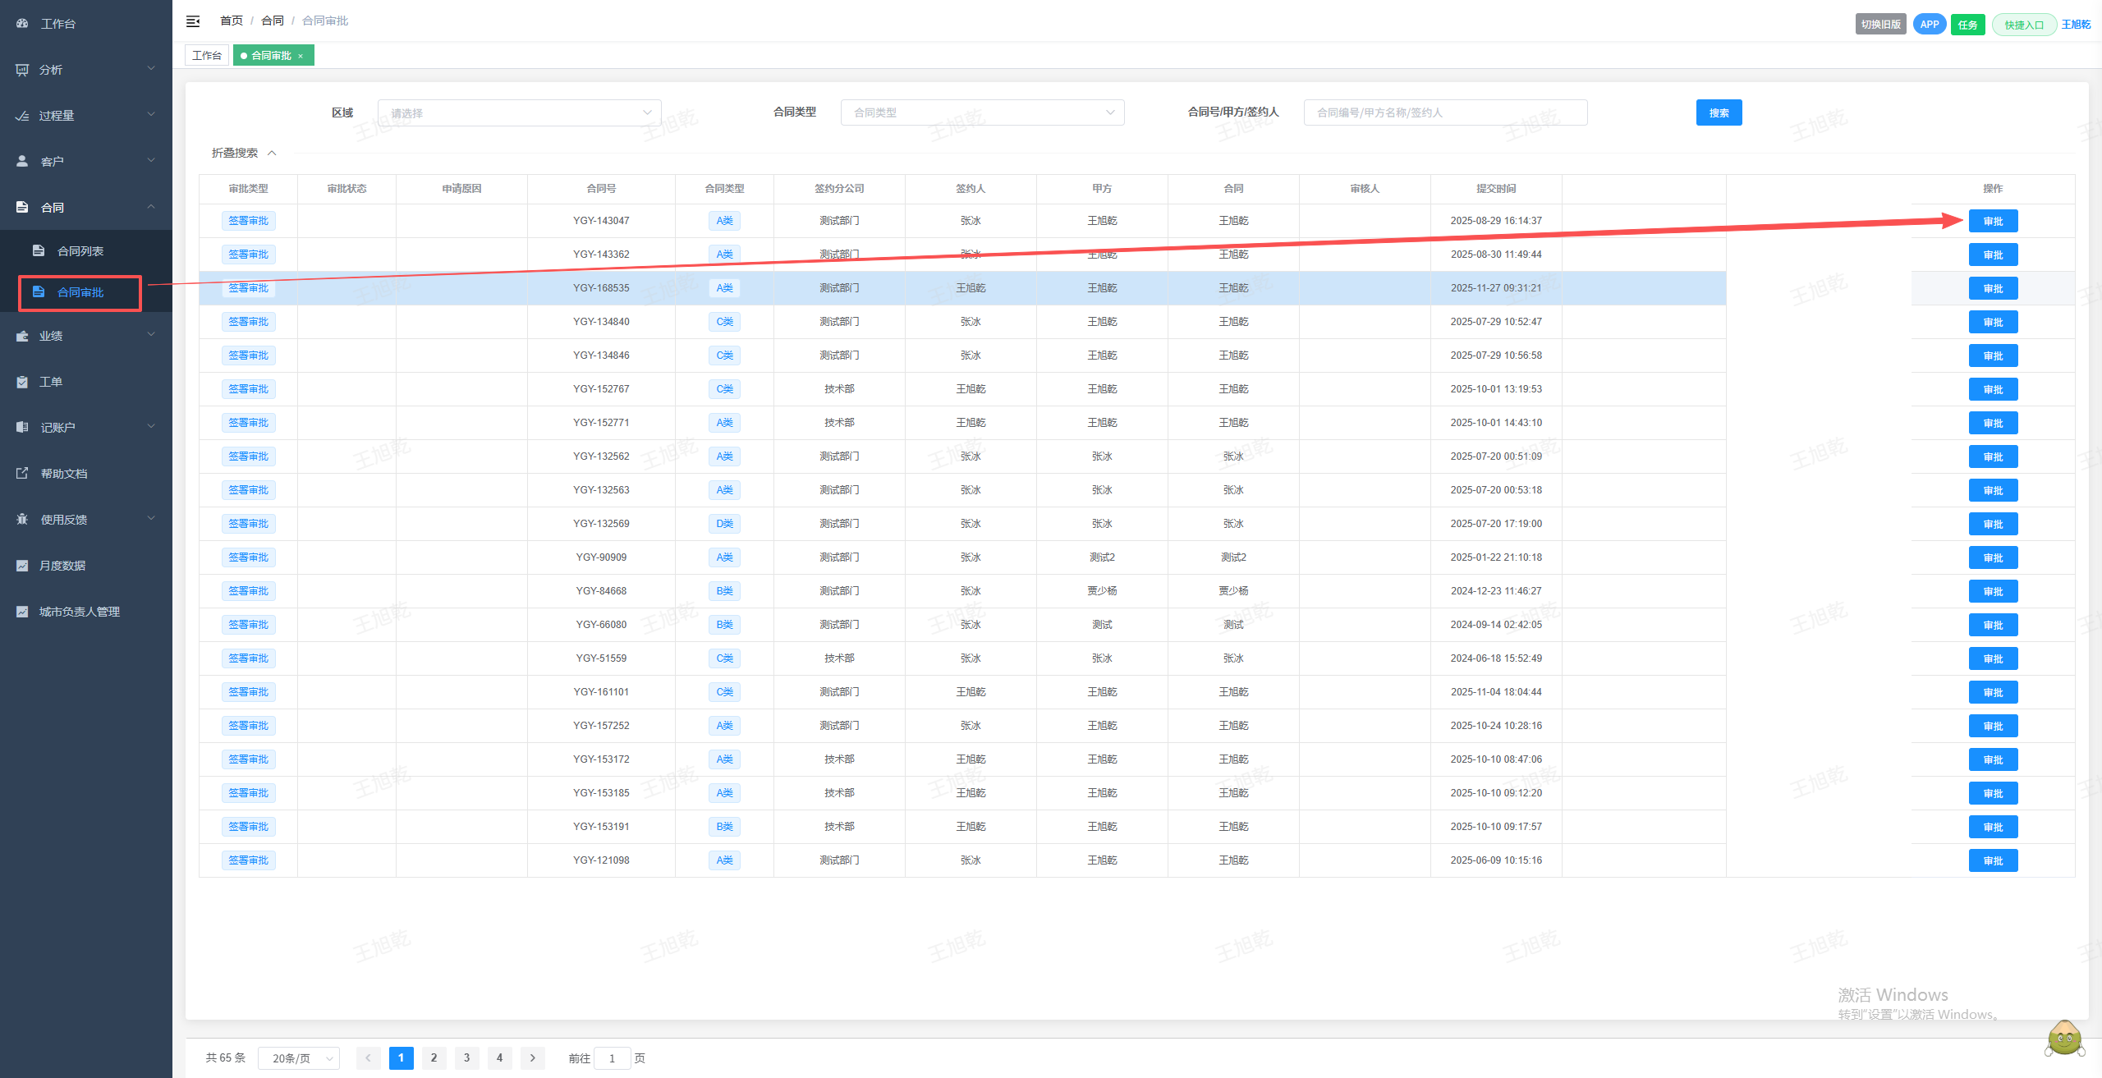Click 审批 button for contract YGY-121098

pyautogui.click(x=1993, y=860)
